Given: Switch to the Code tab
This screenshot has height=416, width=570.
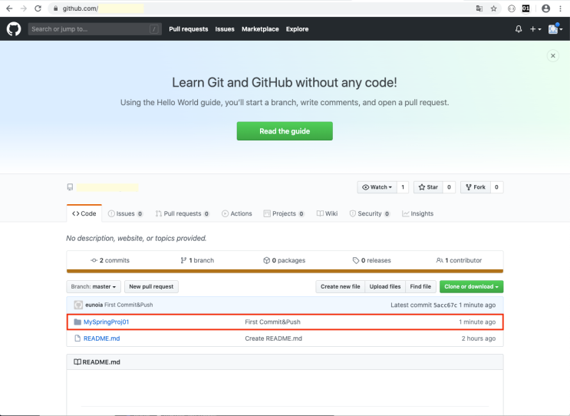Looking at the screenshot, I should click(x=84, y=213).
